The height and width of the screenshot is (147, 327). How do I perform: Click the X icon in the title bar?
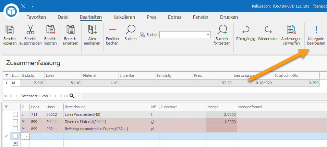[23, 6]
